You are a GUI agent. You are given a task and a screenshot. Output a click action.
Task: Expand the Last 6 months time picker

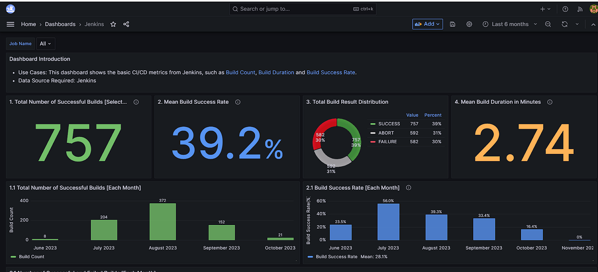pyautogui.click(x=510, y=24)
